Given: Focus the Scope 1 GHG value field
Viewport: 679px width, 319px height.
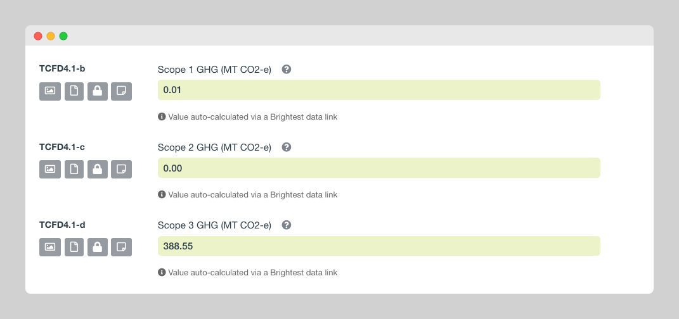Looking at the screenshot, I should [x=379, y=90].
